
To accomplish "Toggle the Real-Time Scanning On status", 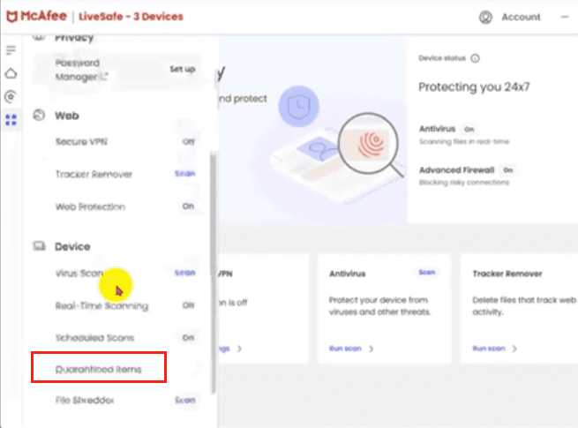I will tap(188, 305).
